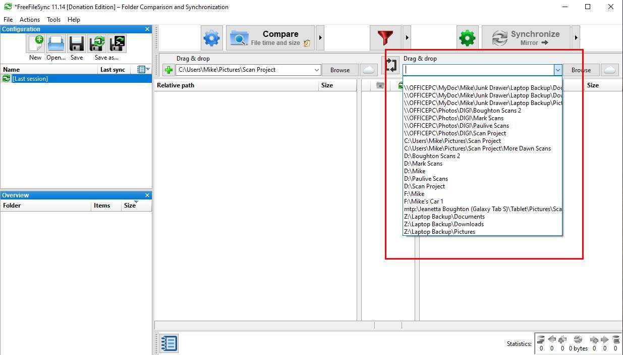623x355 pixels.
Task: Select F:\Mike from history list
Action: coord(482,194)
